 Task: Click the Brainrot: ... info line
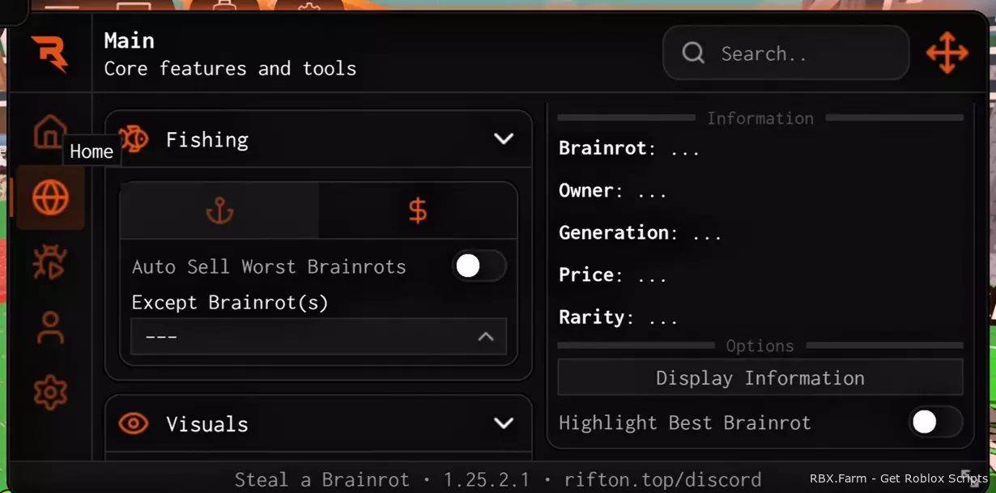[629, 149]
